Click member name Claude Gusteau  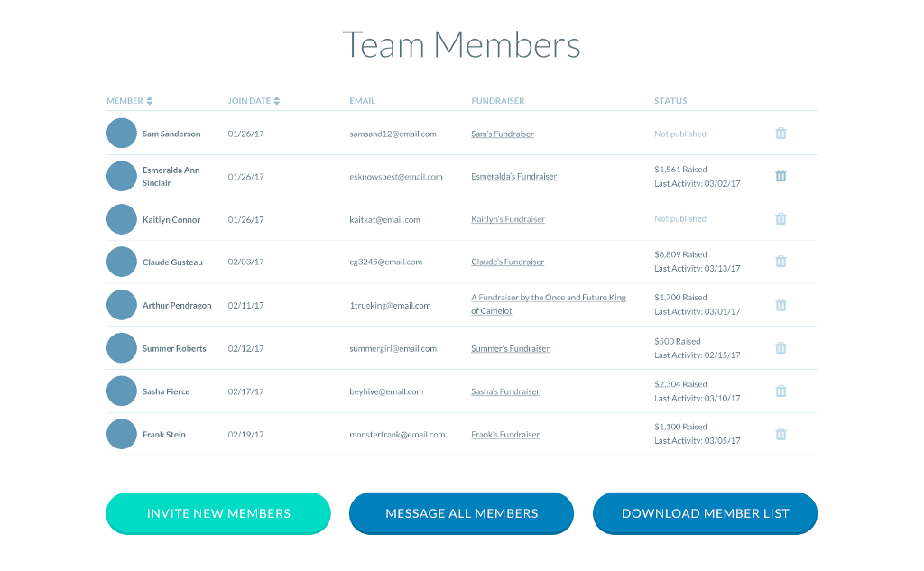[x=172, y=262]
